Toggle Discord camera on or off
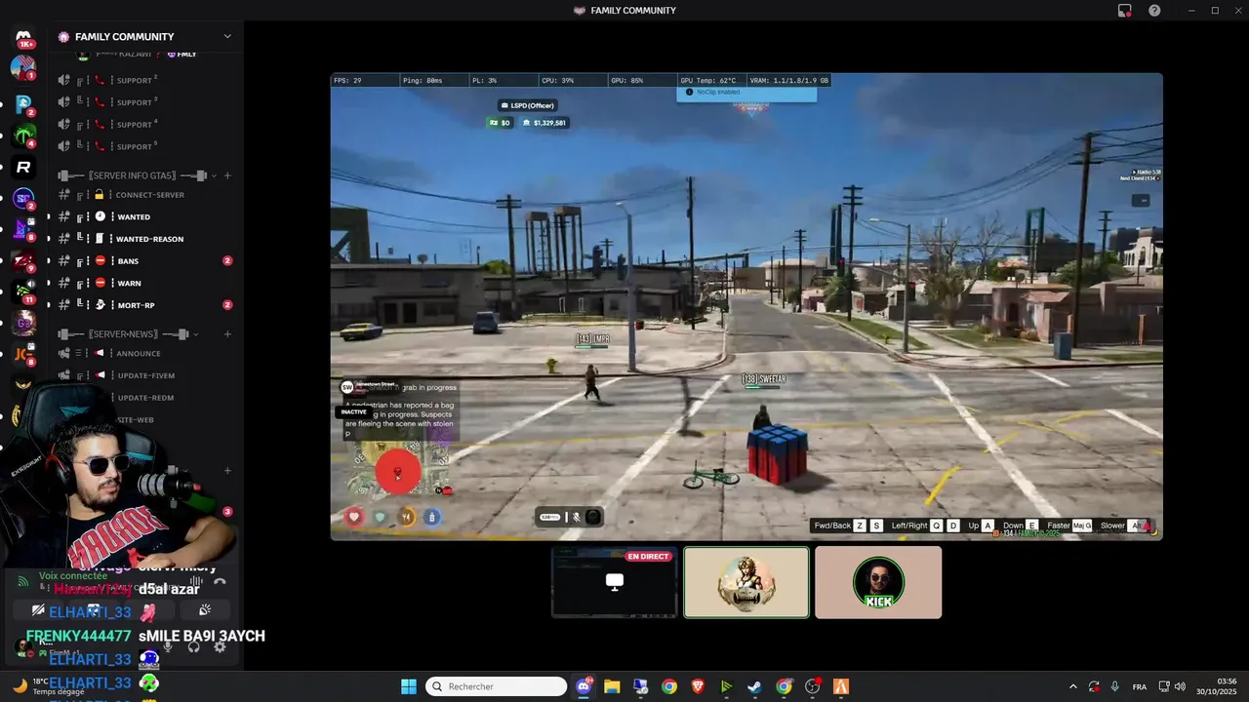The width and height of the screenshot is (1249, 702). 38,610
